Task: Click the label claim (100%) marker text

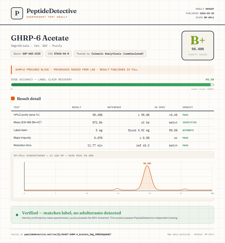Action: (x=203, y=89)
